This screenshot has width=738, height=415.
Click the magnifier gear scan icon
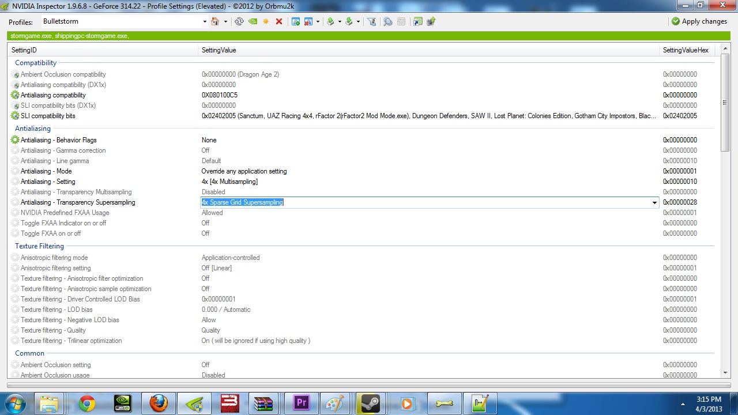pyautogui.click(x=388, y=21)
